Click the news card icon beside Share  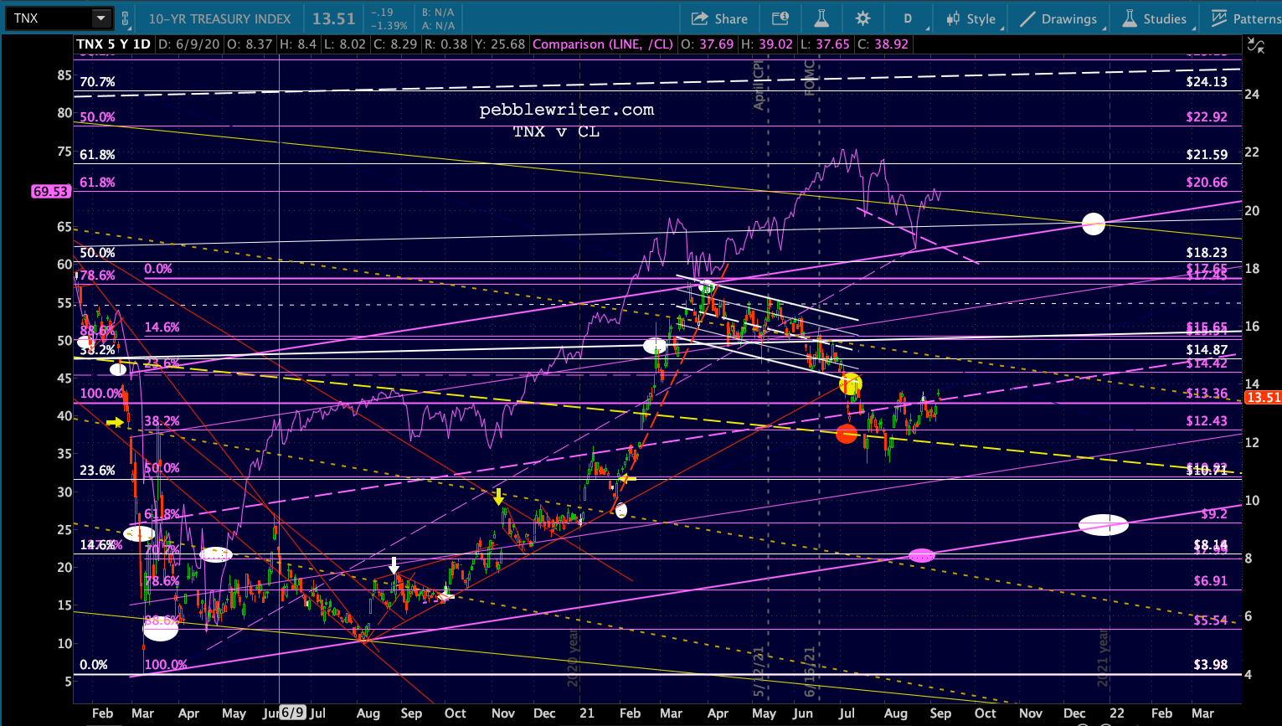(x=780, y=18)
